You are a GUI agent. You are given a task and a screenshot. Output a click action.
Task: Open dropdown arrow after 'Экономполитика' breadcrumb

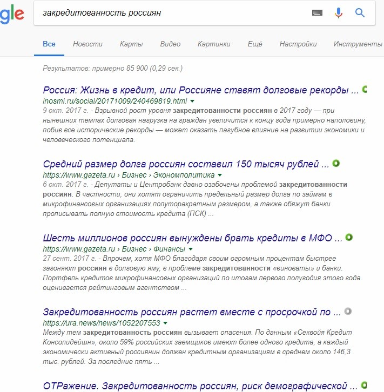tap(220, 175)
